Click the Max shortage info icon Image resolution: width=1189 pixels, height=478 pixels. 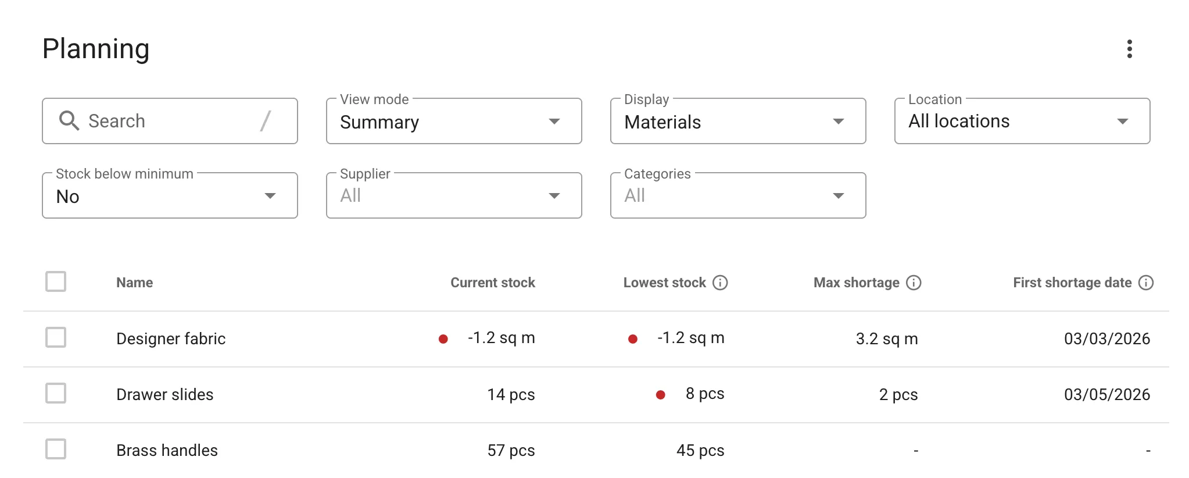(x=914, y=283)
